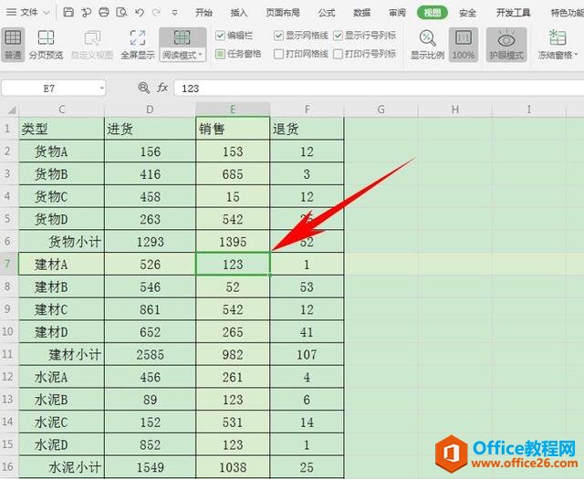The height and width of the screenshot is (479, 584).
Task: Open the 开始 Home tab
Action: (203, 13)
